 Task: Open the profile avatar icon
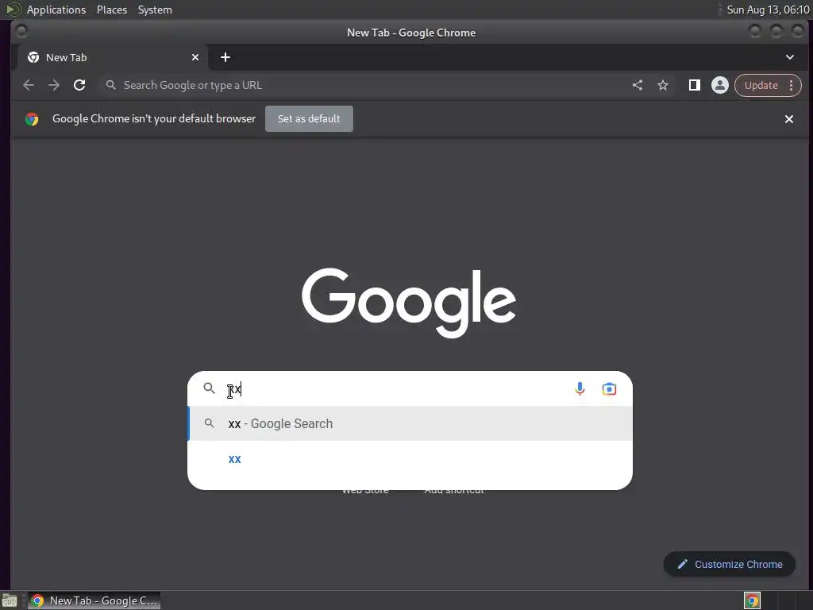(x=719, y=85)
